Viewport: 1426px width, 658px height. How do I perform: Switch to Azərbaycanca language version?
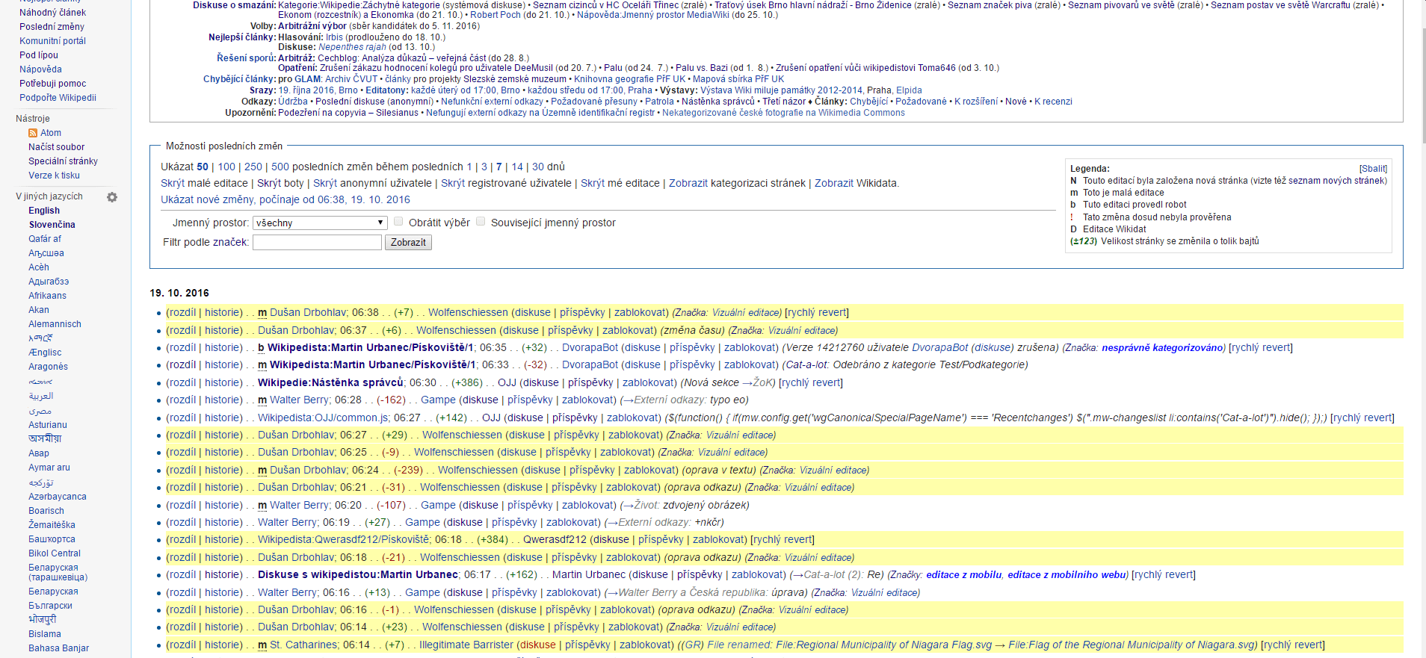58,497
